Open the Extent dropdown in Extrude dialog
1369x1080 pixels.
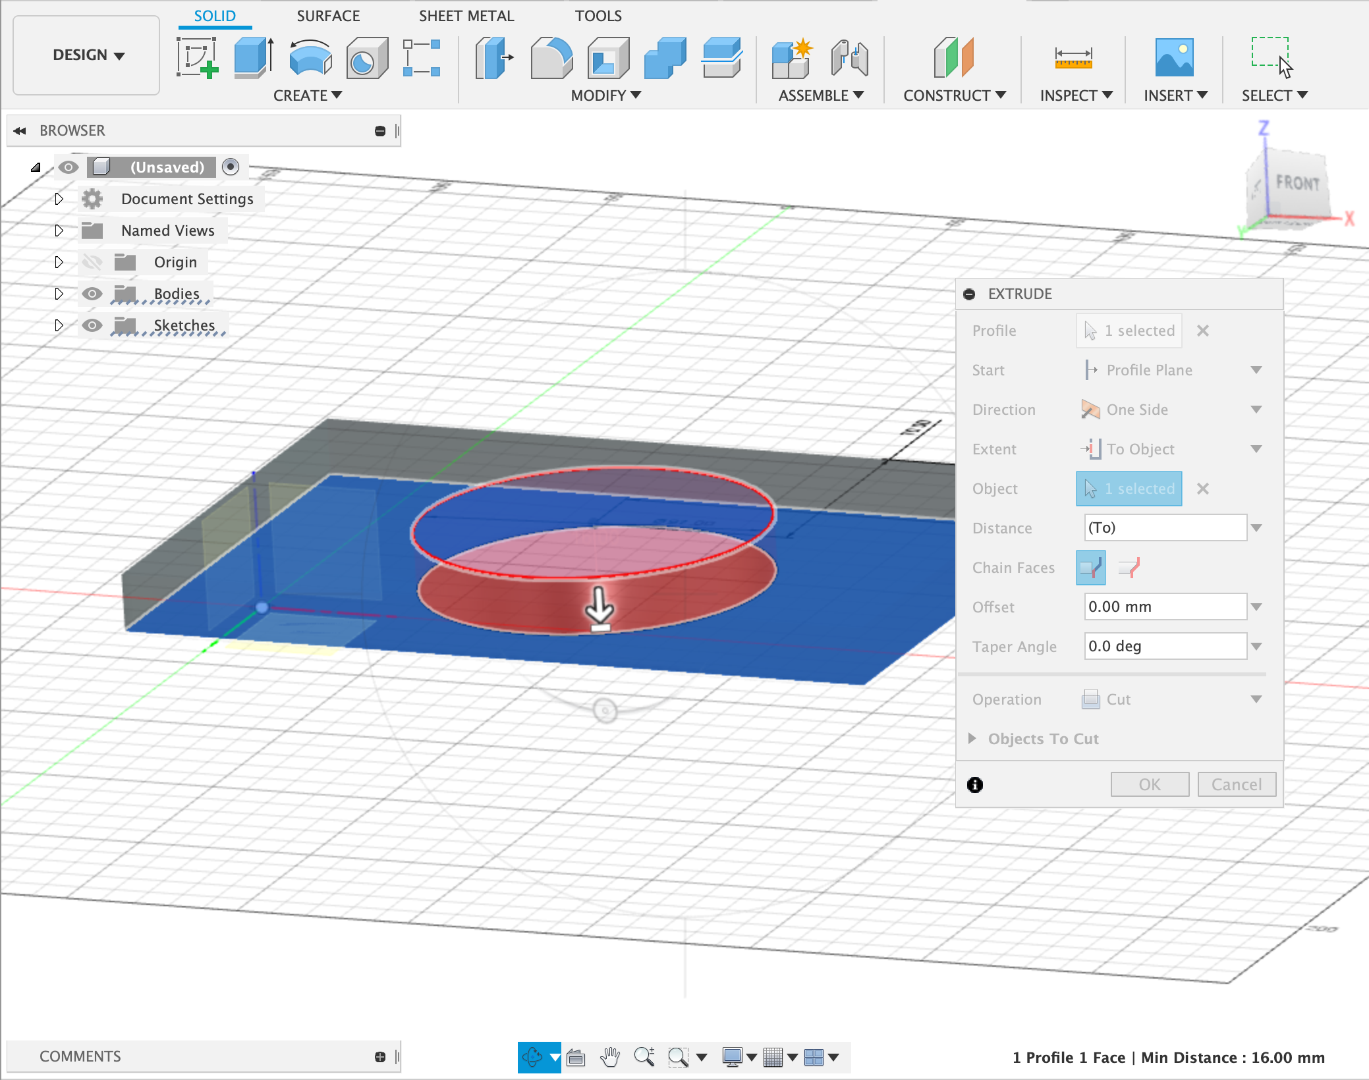[1256, 448]
